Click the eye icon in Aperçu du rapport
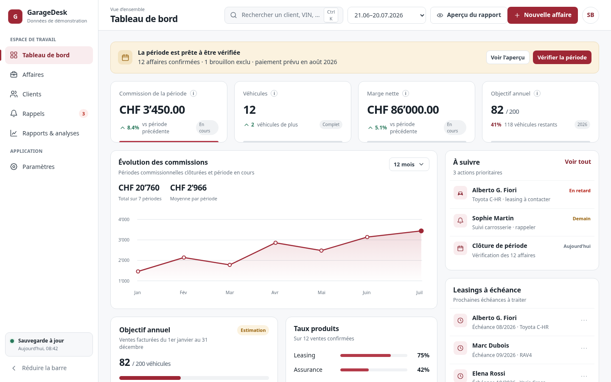This screenshot has height=382, width=611. (x=440, y=15)
